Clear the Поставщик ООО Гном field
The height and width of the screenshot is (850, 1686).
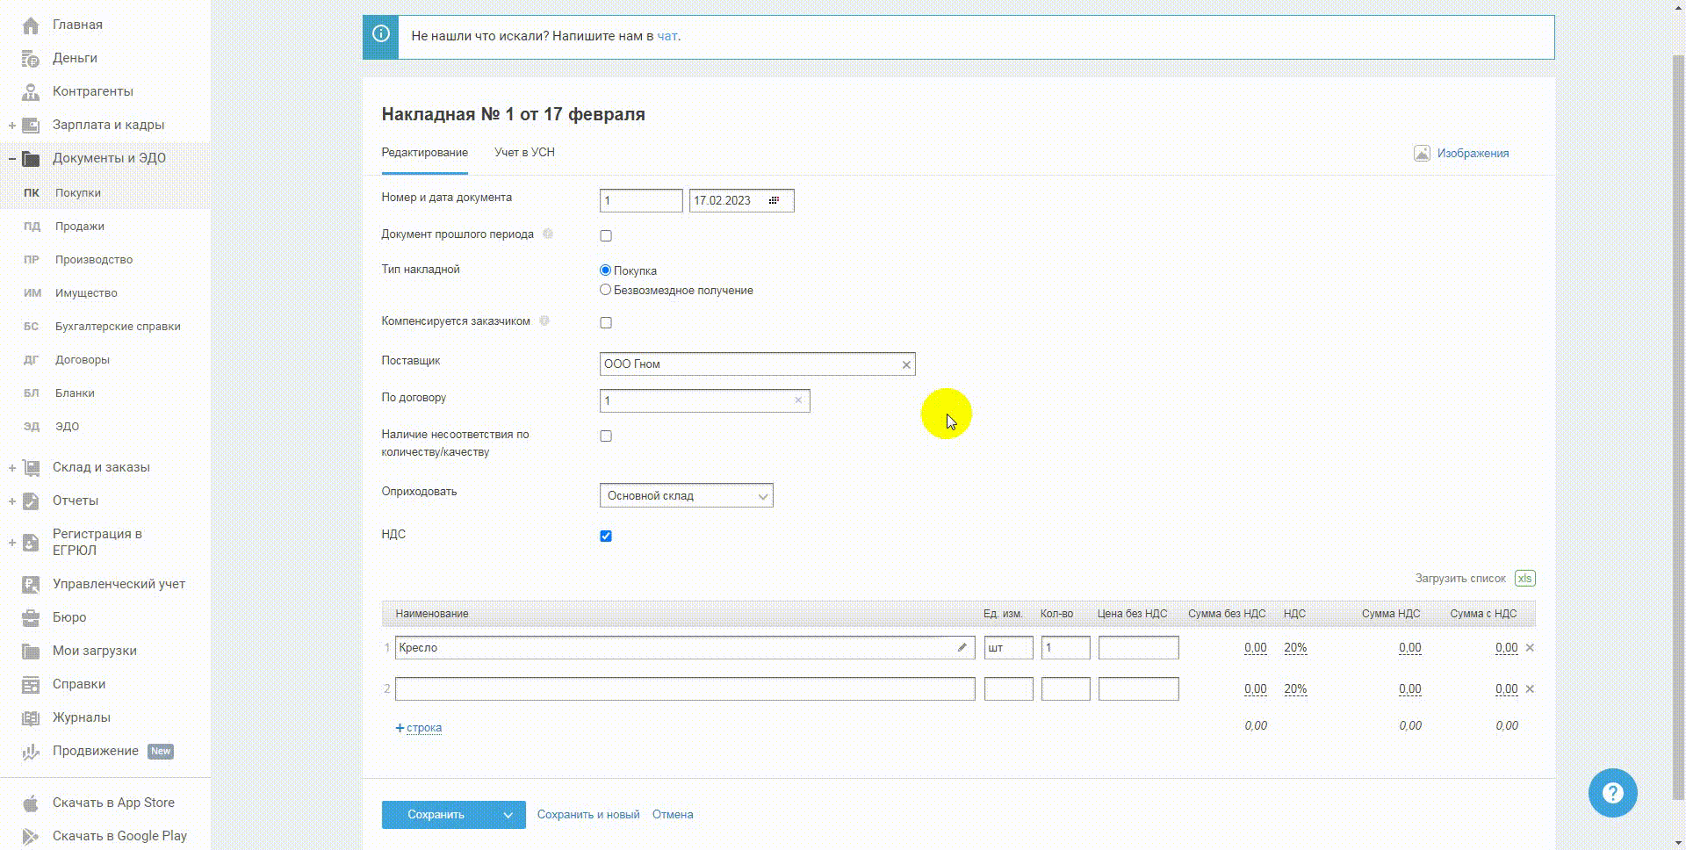pyautogui.click(x=906, y=364)
